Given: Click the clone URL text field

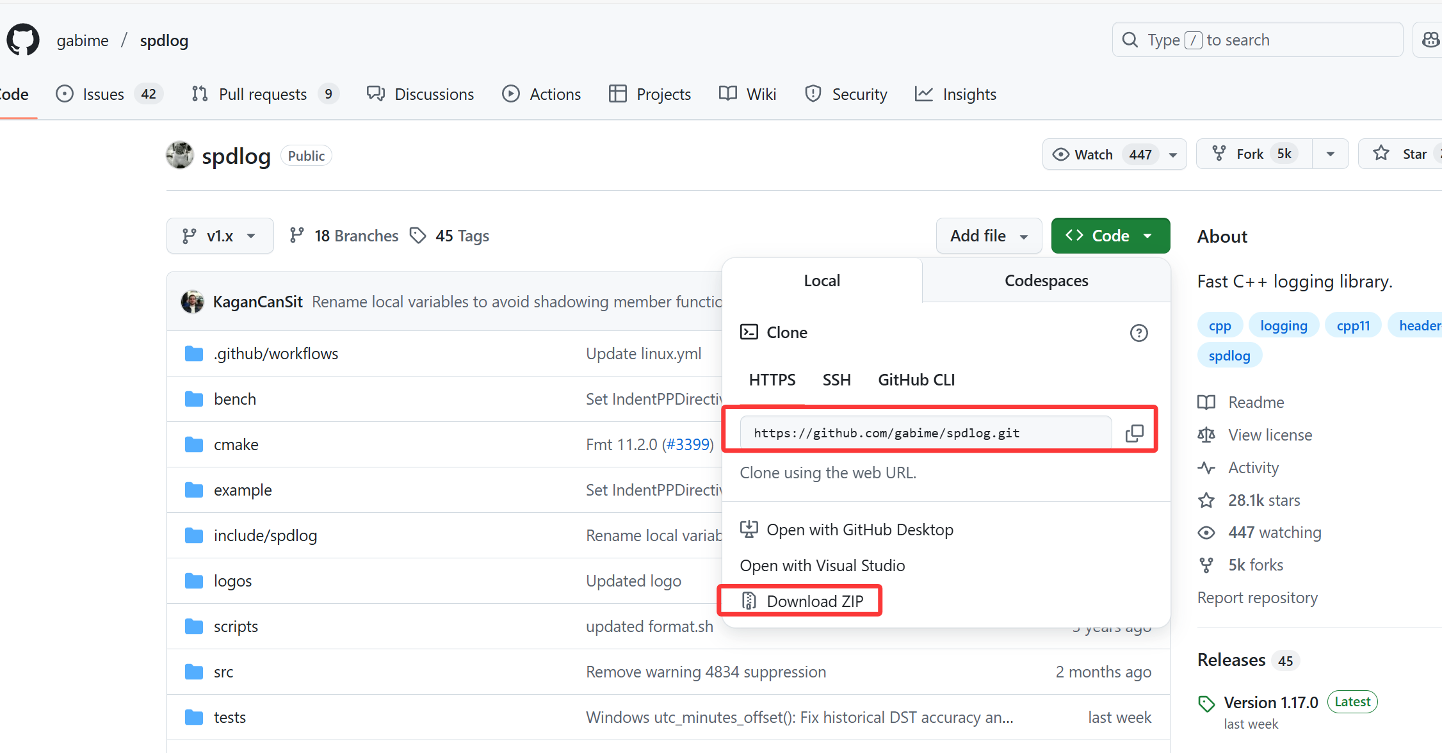Looking at the screenshot, I should click(925, 433).
